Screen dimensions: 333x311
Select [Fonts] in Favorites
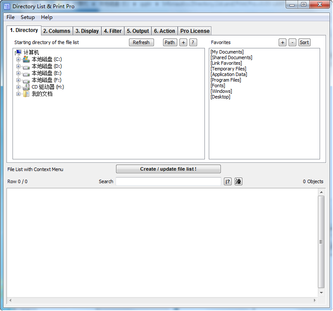(x=218, y=86)
